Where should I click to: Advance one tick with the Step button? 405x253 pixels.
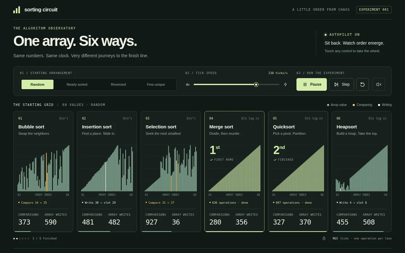341,84
